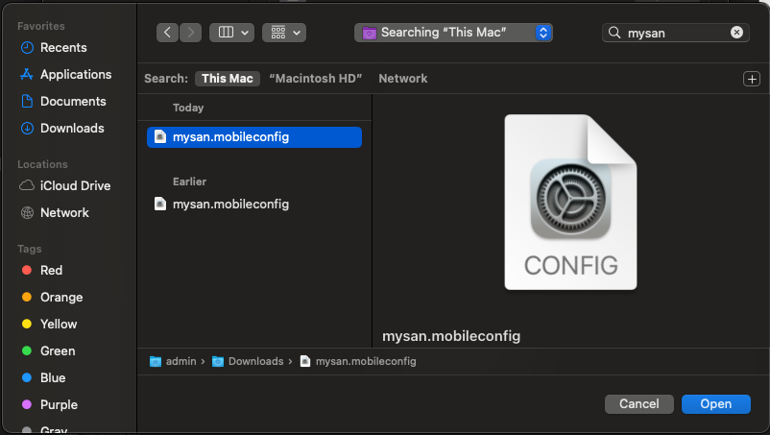Select the This Mac search scope
Screen dimensions: 770x435
click(228, 79)
